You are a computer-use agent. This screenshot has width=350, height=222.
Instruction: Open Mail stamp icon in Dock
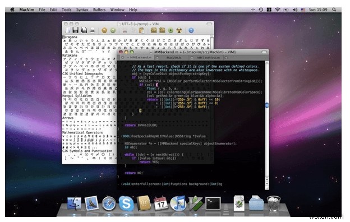91,203
